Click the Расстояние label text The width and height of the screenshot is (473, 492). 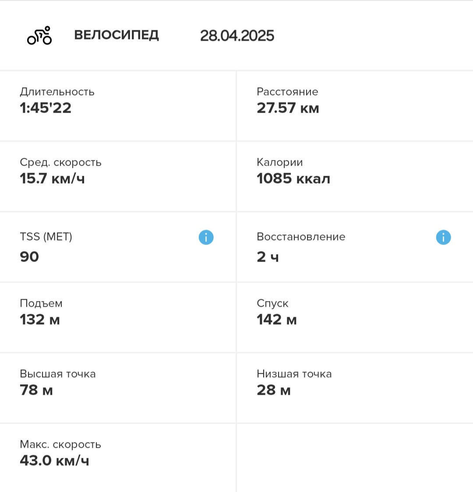[287, 92]
